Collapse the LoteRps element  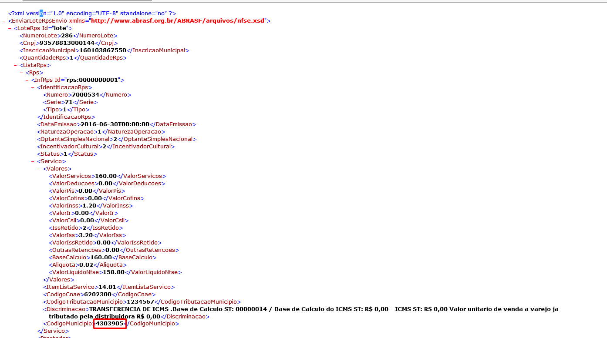[x=10, y=28]
